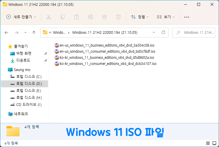Switch to large icons view in status bar
Image resolution: width=219 pixels, height=147 pixels.
click(214, 143)
